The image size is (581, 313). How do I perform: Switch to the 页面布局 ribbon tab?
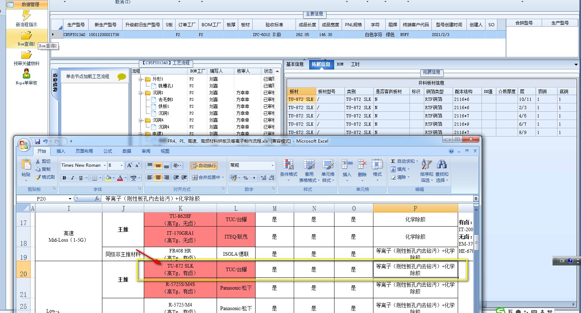point(84,151)
